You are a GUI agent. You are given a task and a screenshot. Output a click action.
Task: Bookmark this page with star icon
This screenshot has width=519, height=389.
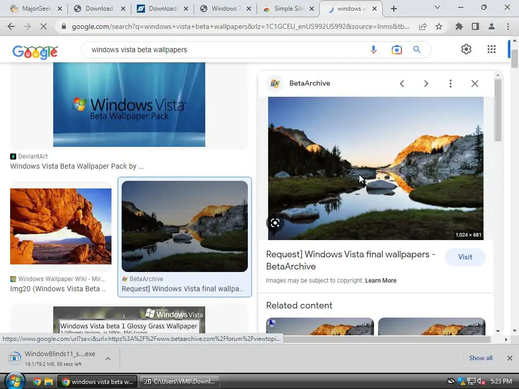point(439,27)
